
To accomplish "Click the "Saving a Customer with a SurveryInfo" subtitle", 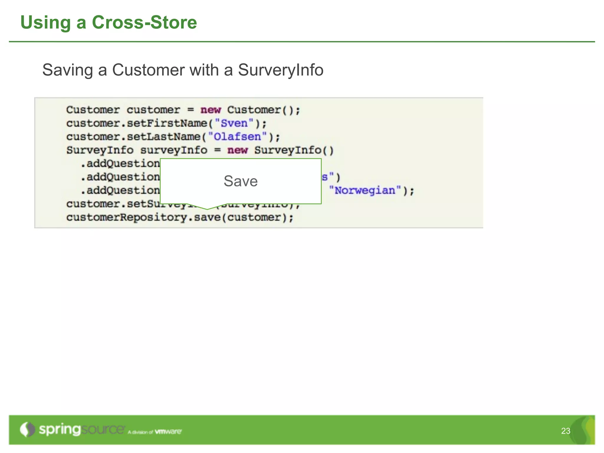I will pyautogui.click(x=183, y=70).
